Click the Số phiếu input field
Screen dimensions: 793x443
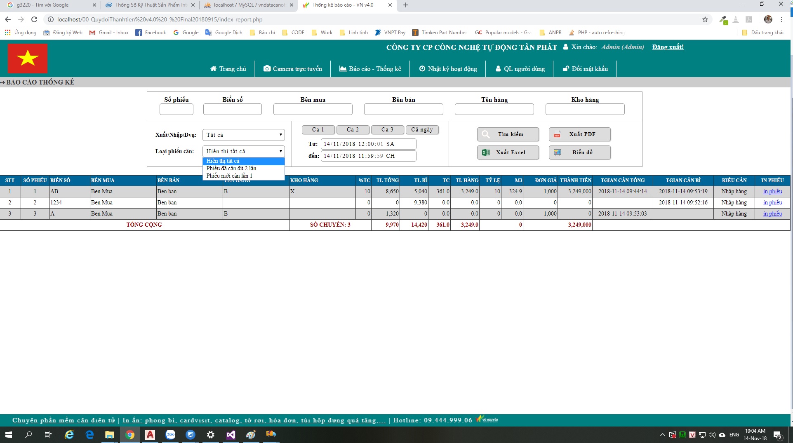point(176,109)
